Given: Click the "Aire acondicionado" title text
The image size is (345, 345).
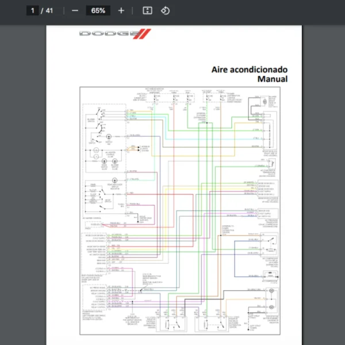Looking at the screenshot, I should (x=249, y=70).
